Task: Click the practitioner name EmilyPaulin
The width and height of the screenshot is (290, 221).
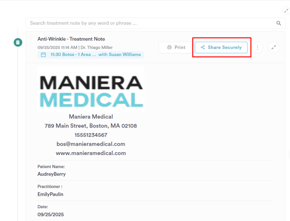Action: pyautogui.click(x=50, y=194)
